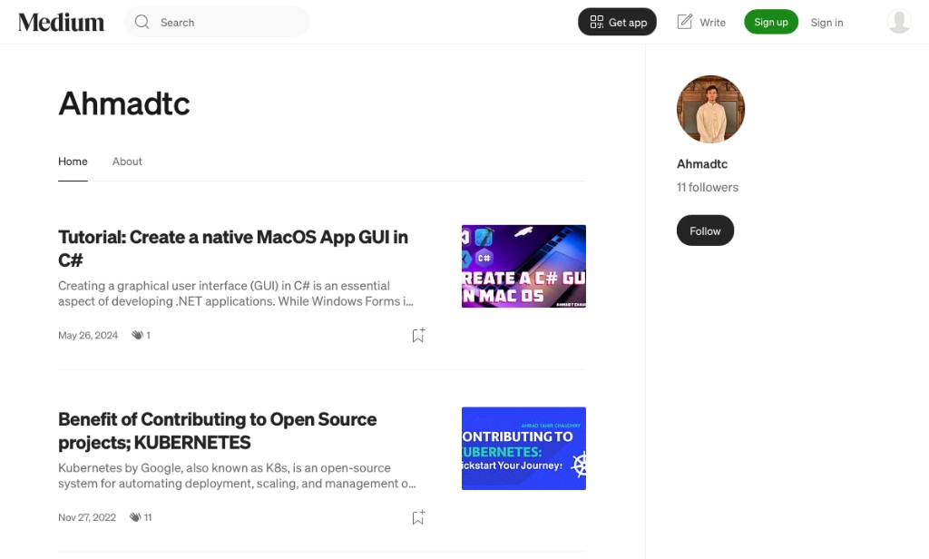Screen dimensions: 929x559
Task: View the 11 followers list
Action: coord(708,187)
